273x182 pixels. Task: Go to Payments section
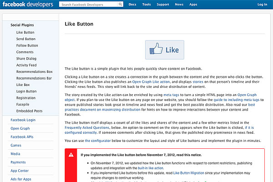[18, 162]
